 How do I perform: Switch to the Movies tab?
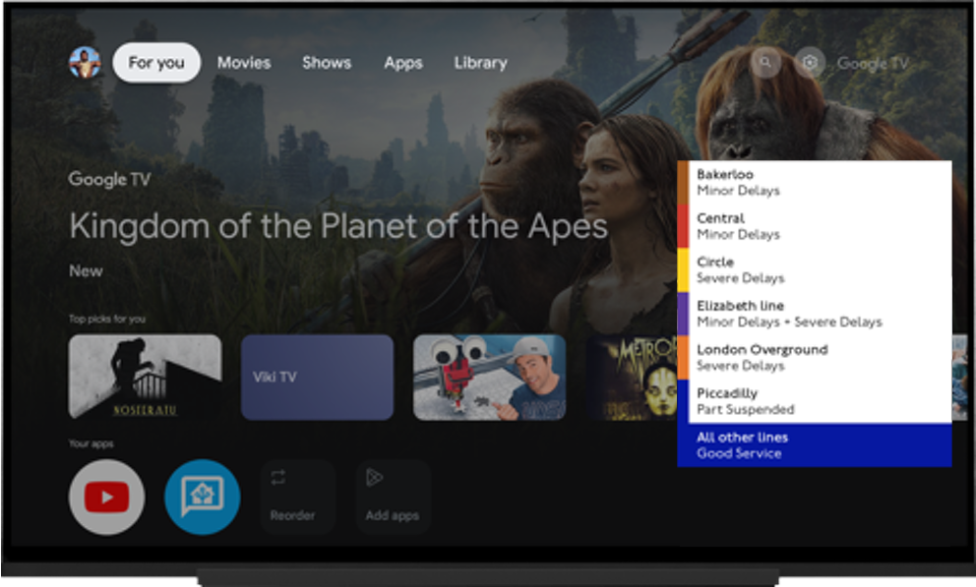point(244,63)
